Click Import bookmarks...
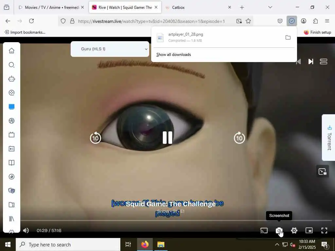 click(25, 32)
